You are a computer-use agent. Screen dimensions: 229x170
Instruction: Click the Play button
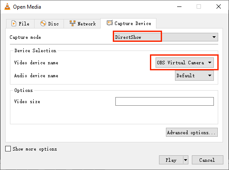click(x=171, y=160)
